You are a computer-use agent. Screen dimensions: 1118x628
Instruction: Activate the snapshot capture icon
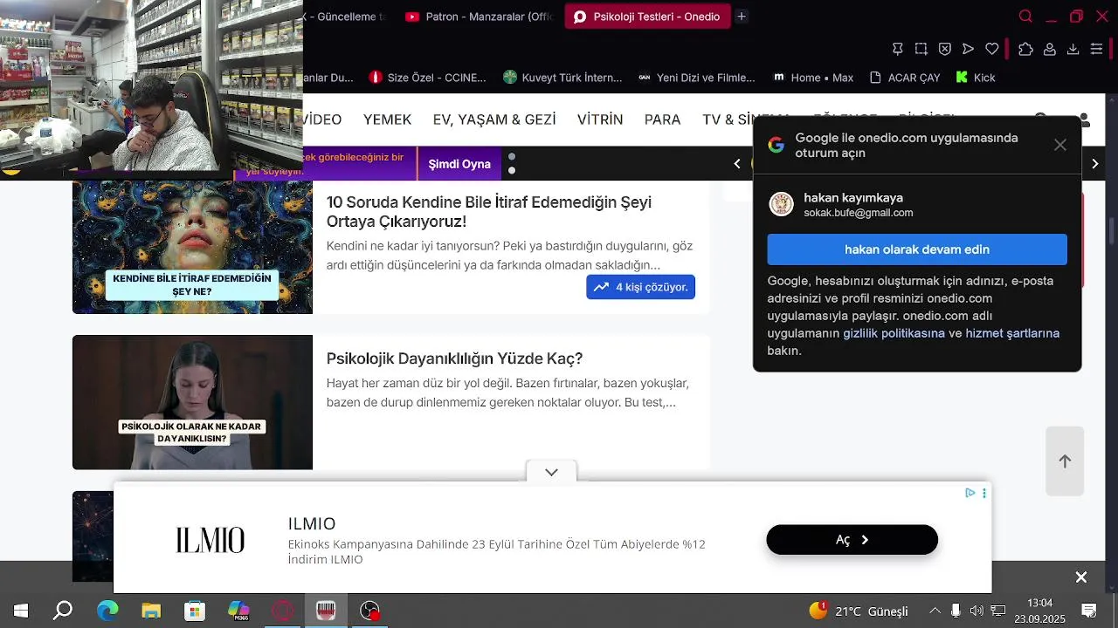[921, 49]
